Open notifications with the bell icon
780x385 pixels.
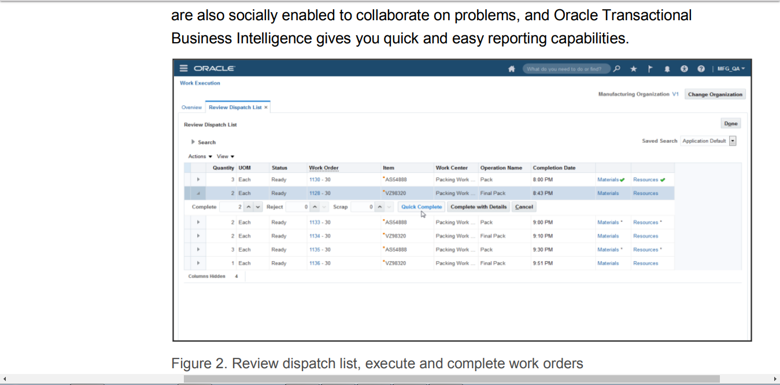667,68
